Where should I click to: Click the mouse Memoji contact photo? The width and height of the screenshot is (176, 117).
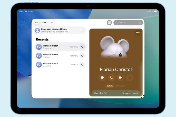(115, 47)
